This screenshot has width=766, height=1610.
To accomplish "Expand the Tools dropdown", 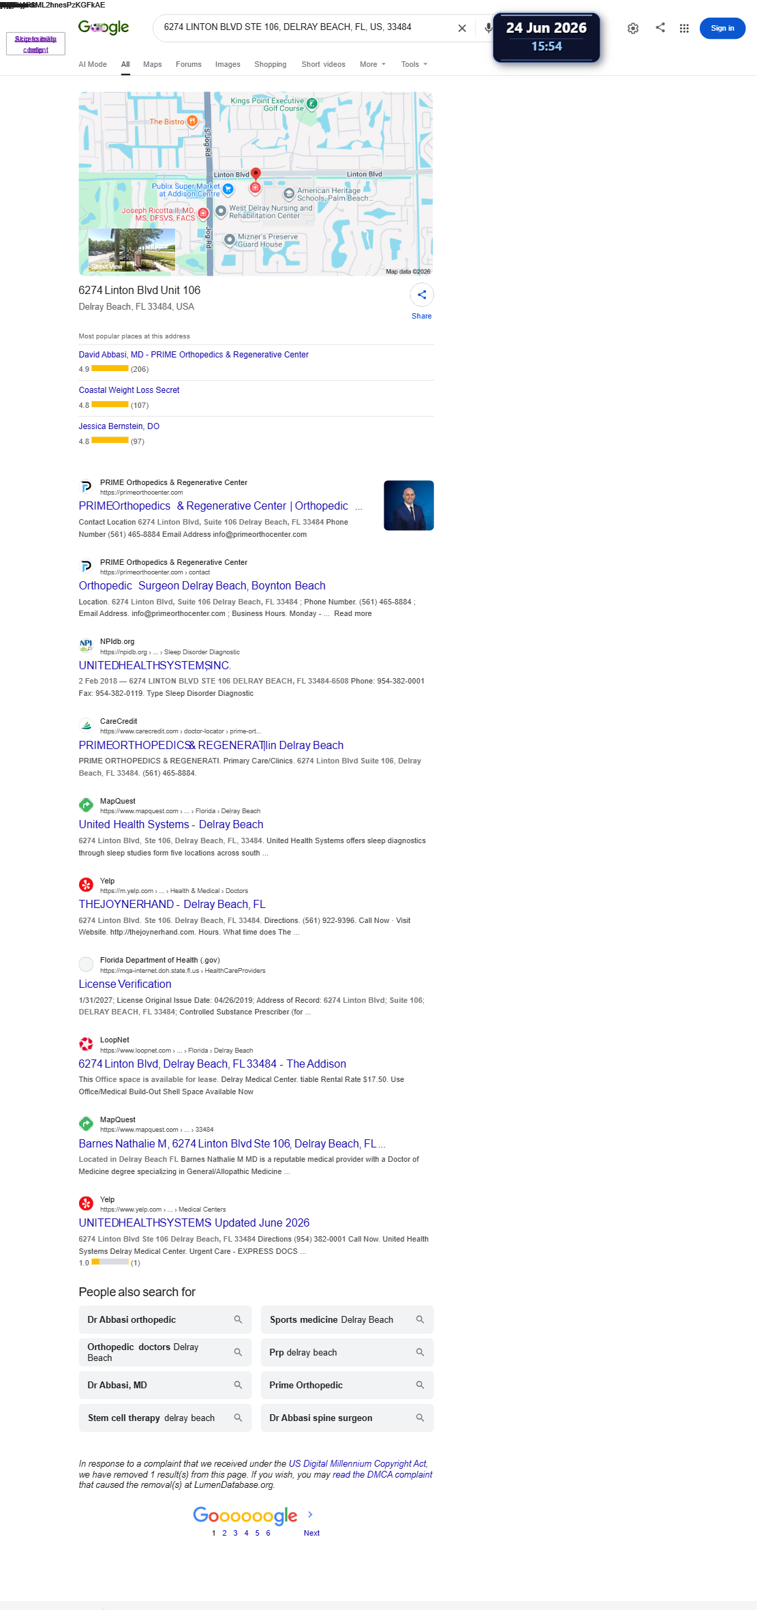I will 414,64.
